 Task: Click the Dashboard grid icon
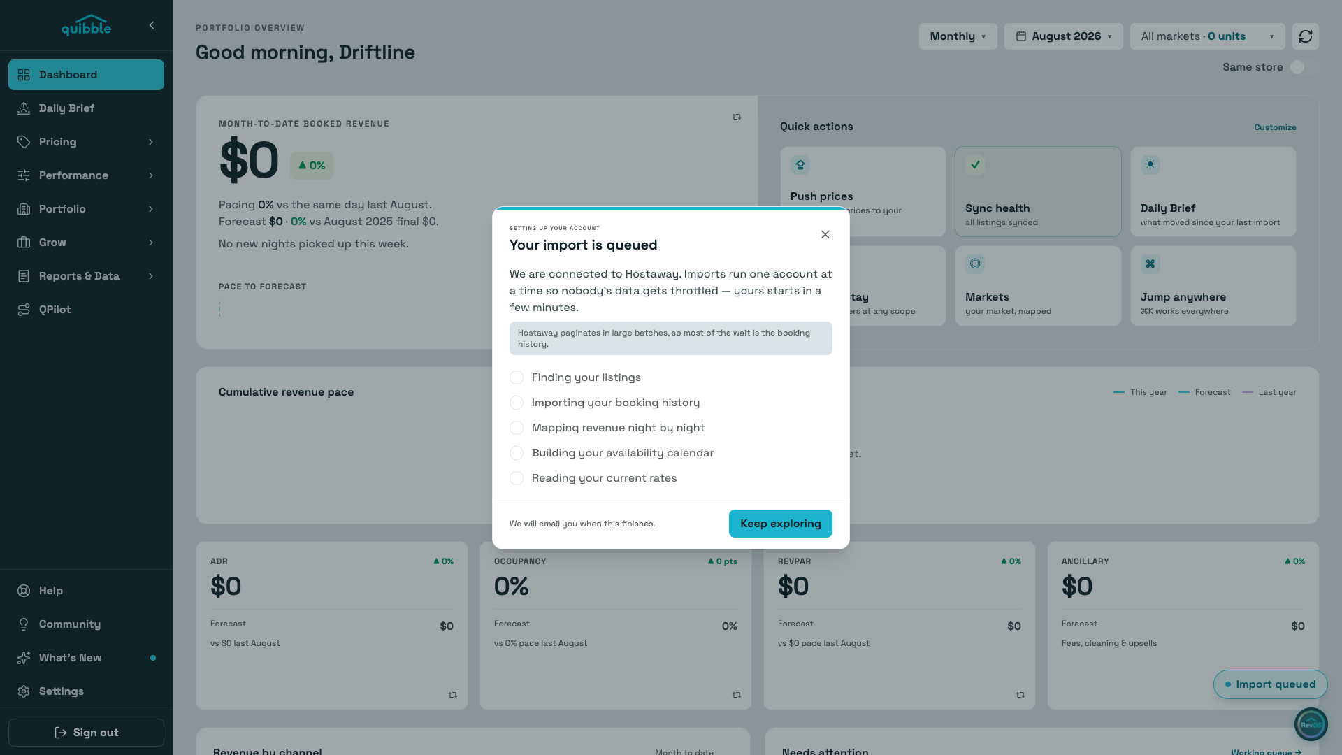tap(24, 75)
